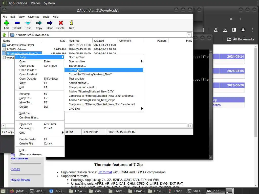Viewport: 259px width, 194px height.
Task: Click the red Delete toolbar icon
Action: point(61,23)
